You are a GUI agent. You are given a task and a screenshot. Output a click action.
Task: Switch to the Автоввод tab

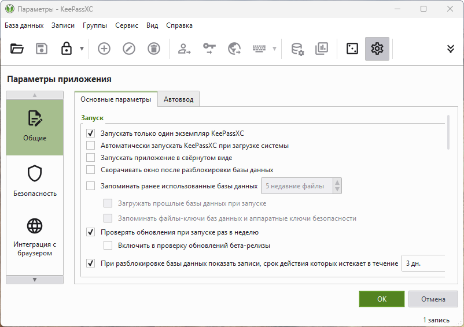[x=179, y=99]
